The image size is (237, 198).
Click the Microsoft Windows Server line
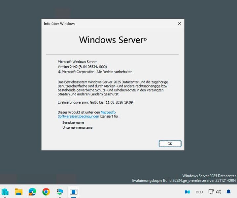click(x=77, y=62)
